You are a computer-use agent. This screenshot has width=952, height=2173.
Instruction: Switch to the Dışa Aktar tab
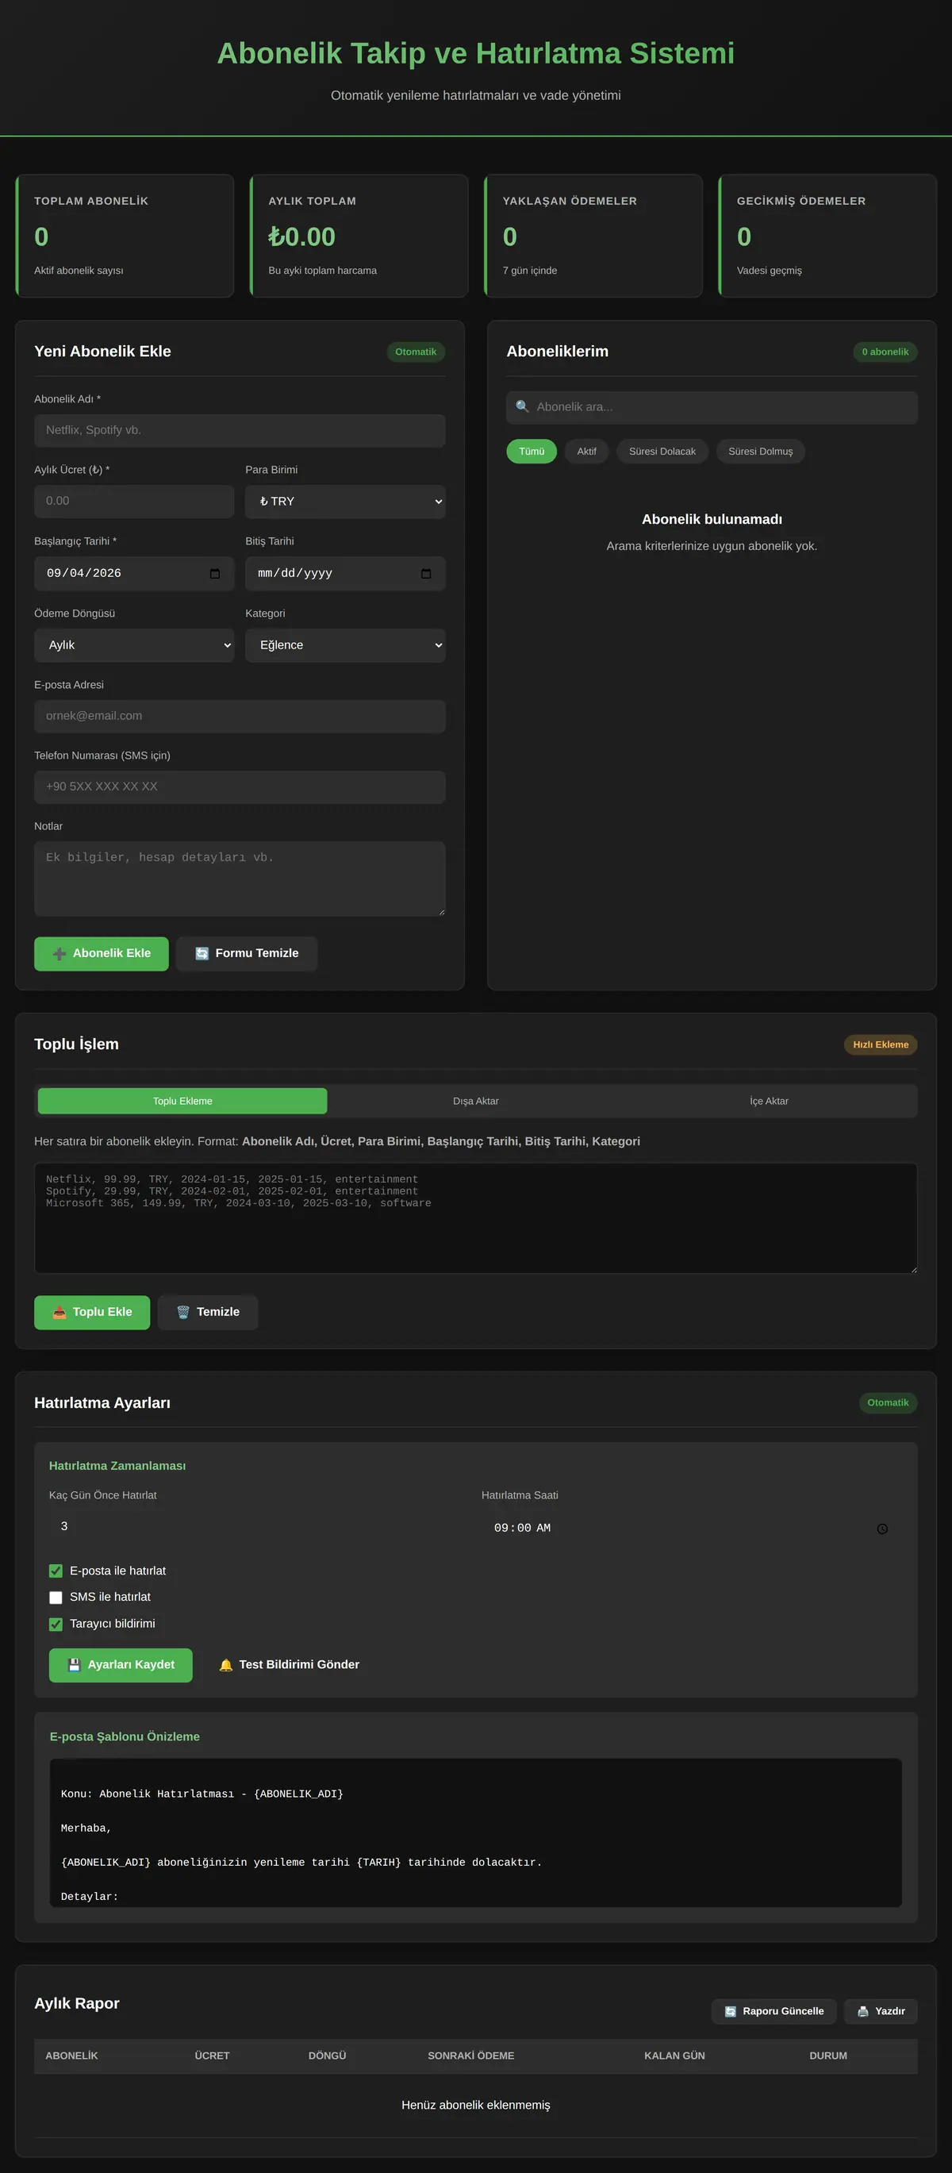(x=475, y=1101)
